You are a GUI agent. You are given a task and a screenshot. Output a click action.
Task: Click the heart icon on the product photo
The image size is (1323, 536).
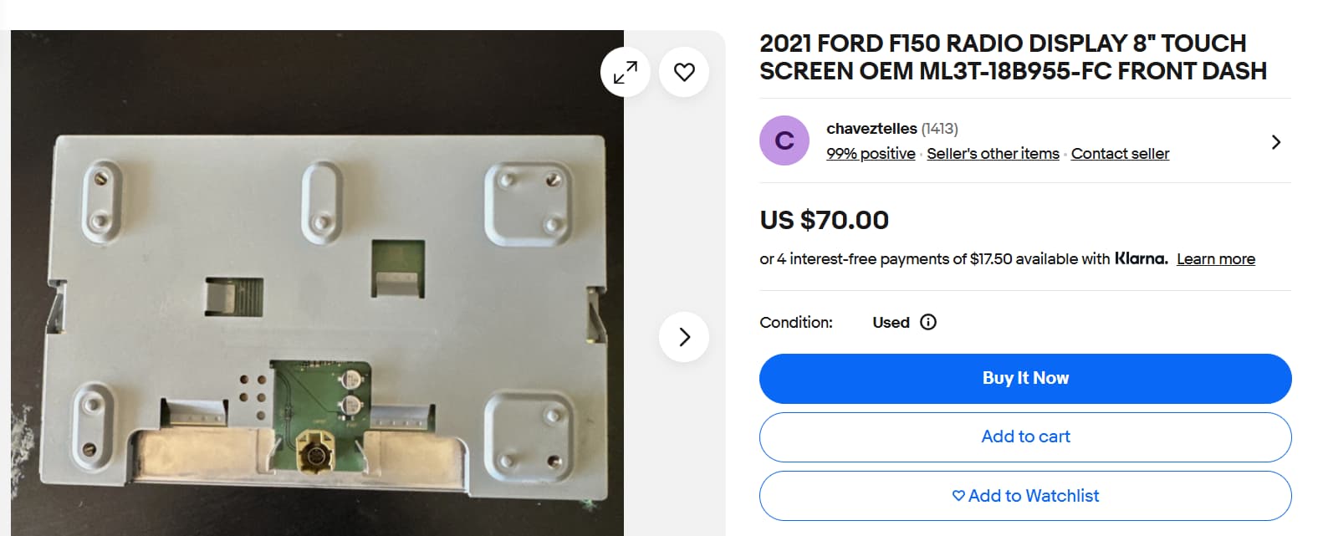(x=684, y=73)
